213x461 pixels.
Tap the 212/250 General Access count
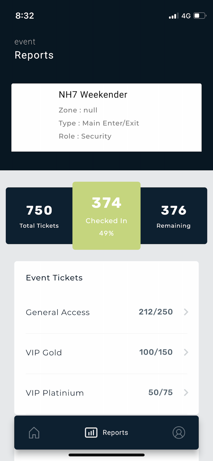pos(156,312)
